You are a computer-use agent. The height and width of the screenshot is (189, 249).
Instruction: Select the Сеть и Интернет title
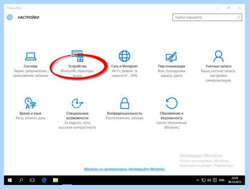tap(124, 66)
